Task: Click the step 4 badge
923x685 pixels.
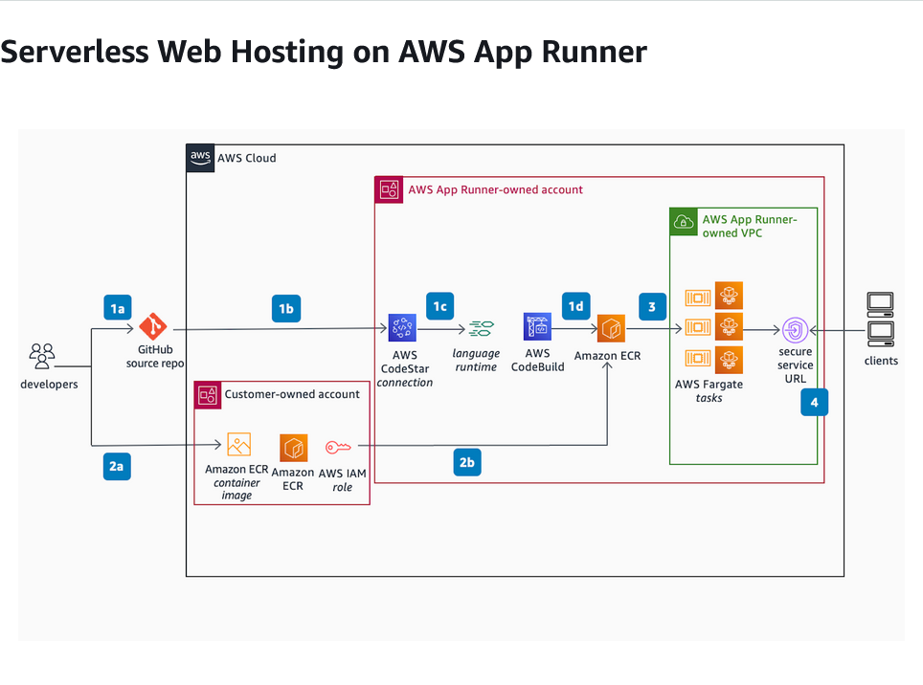Action: pyautogui.click(x=814, y=402)
